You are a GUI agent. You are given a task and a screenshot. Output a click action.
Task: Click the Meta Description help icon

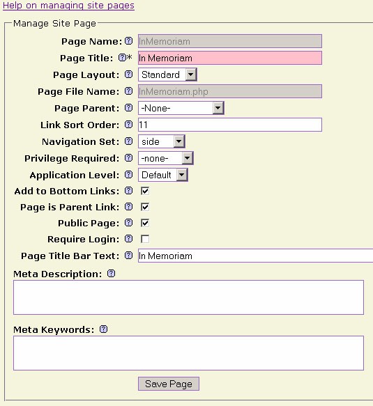111,274
